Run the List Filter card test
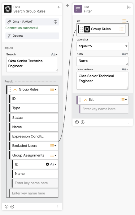The width and height of the screenshot is (135, 215). (x=83, y=122)
